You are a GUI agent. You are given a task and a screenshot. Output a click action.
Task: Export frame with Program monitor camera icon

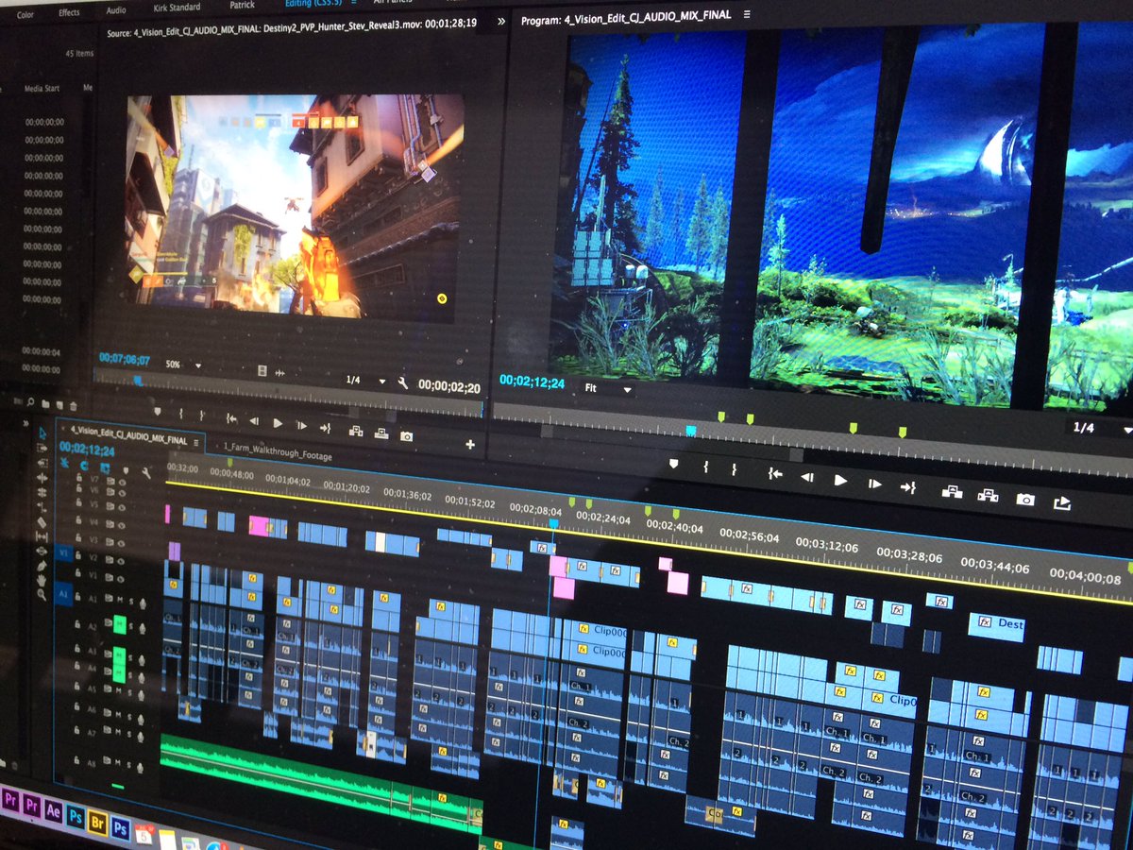pyautogui.click(x=1025, y=499)
